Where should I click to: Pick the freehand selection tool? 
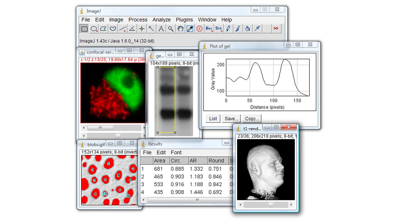[x=113, y=29]
